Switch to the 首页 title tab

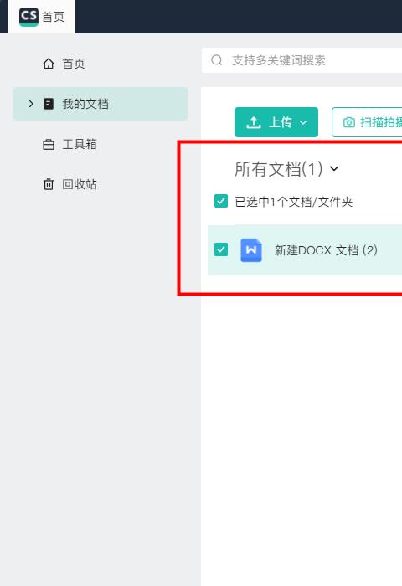click(42, 18)
